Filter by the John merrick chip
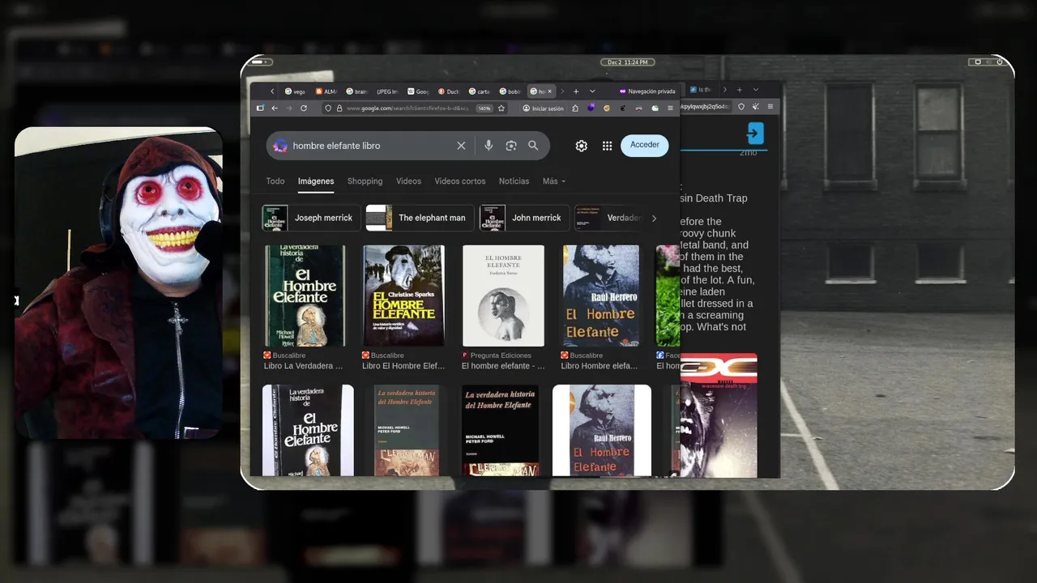The image size is (1037, 583). click(x=523, y=218)
